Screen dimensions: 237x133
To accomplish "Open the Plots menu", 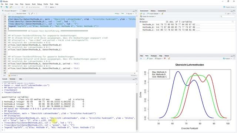I will 22,4.
